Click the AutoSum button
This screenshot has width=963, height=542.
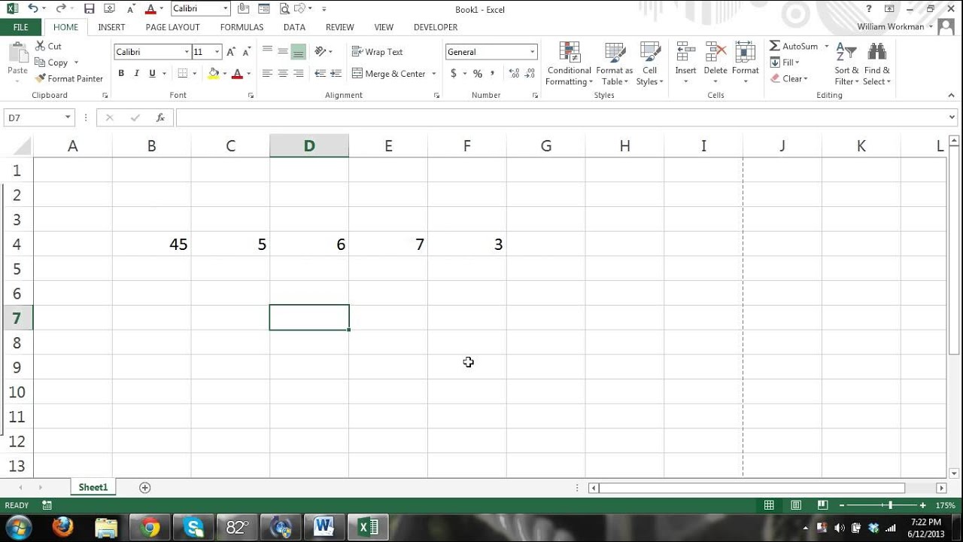tap(794, 46)
